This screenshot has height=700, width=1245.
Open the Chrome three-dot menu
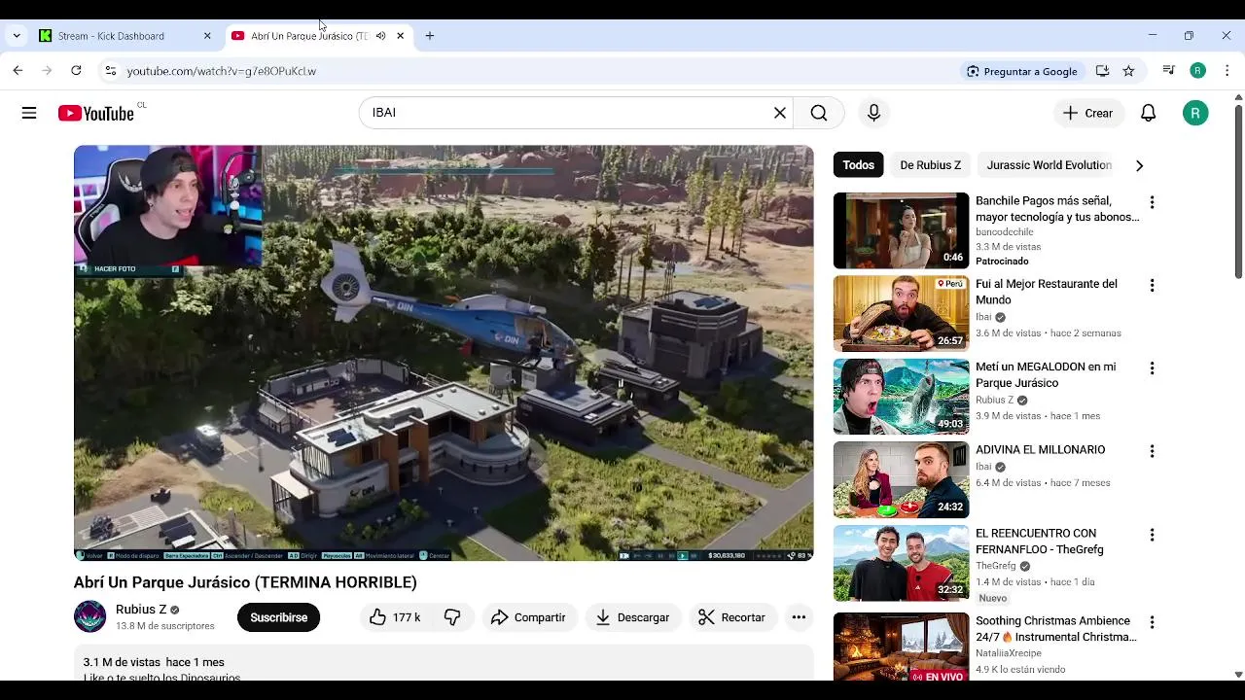coord(1227,71)
